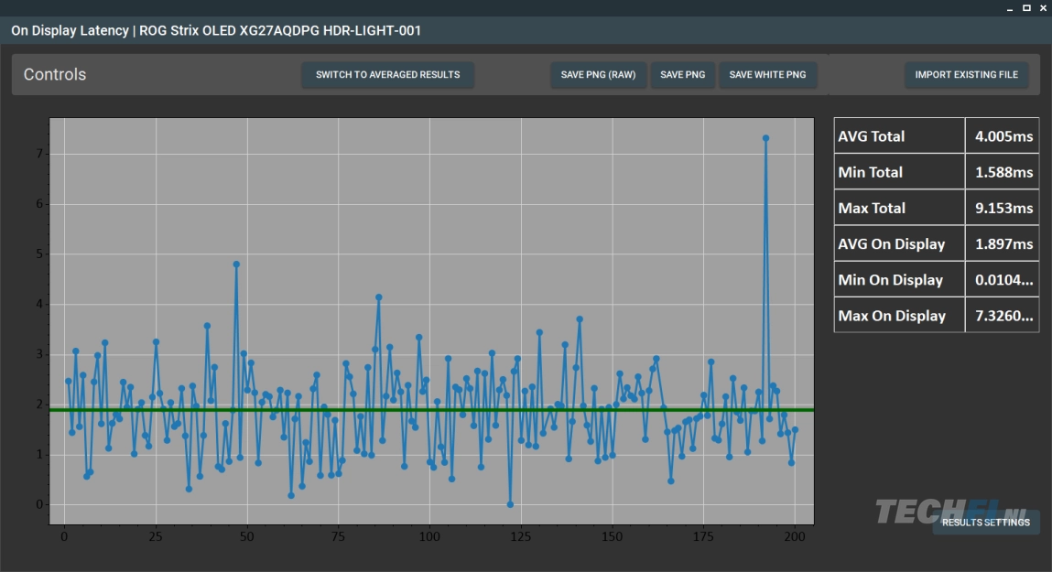Open Import Existing File
Viewport: 1052px width, 572px height.
(966, 74)
